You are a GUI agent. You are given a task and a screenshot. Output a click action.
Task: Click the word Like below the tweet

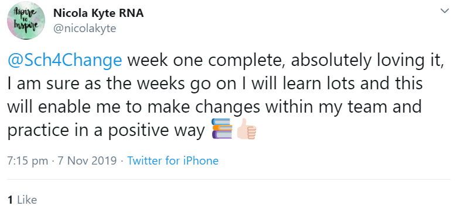coord(27,200)
